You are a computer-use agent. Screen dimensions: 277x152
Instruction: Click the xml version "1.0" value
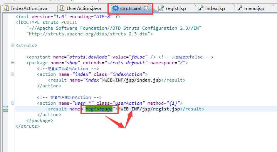click(x=60, y=17)
